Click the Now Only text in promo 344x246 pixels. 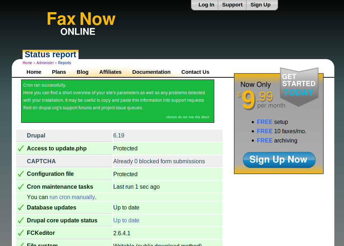coord(255,85)
